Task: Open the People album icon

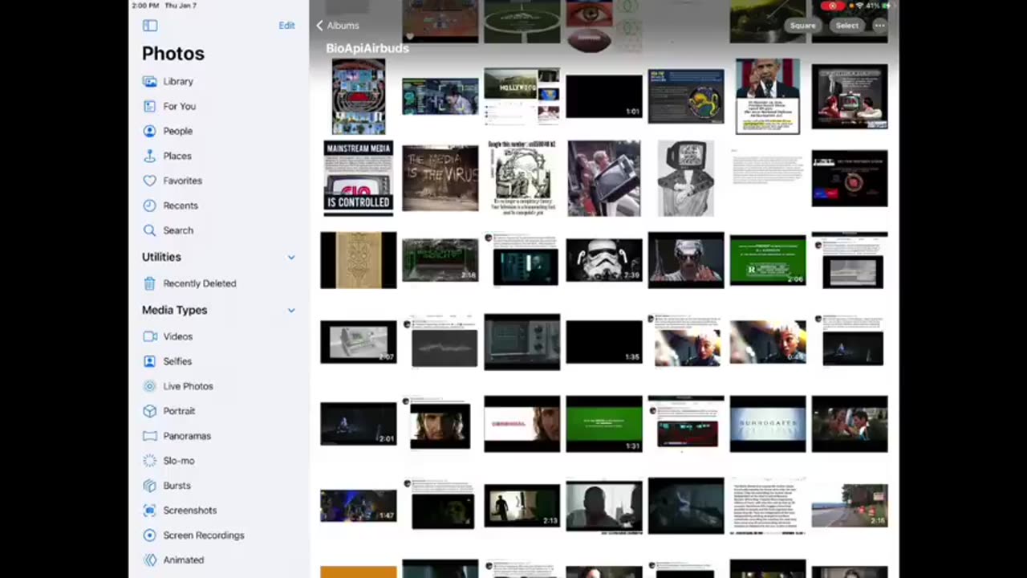Action: click(x=149, y=131)
